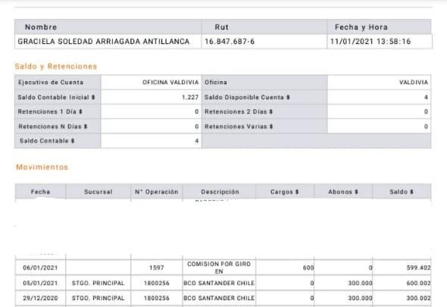447x307 pixels.
Task: Click the Cargos $ column header
Action: 285,192
